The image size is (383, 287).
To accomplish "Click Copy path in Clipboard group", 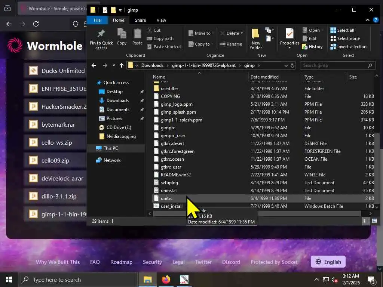I will tap(160, 38).
